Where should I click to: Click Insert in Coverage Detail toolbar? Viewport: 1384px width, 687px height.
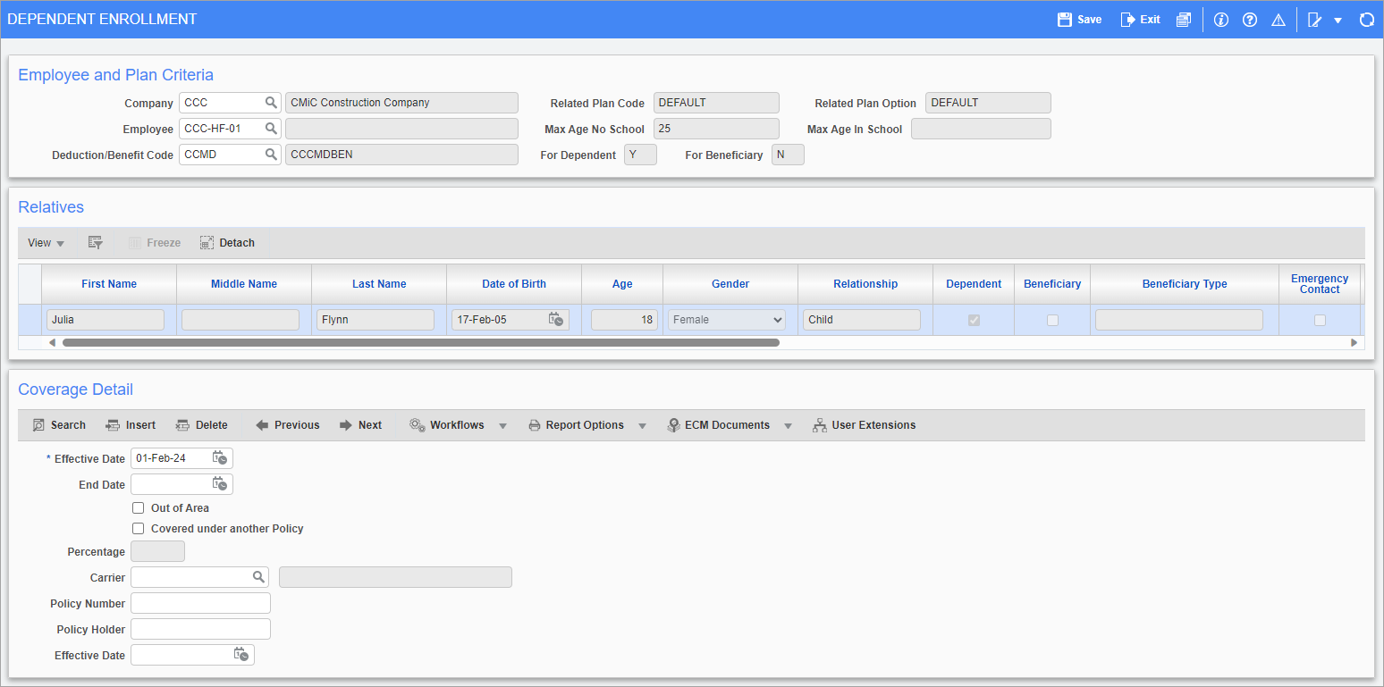coord(131,425)
